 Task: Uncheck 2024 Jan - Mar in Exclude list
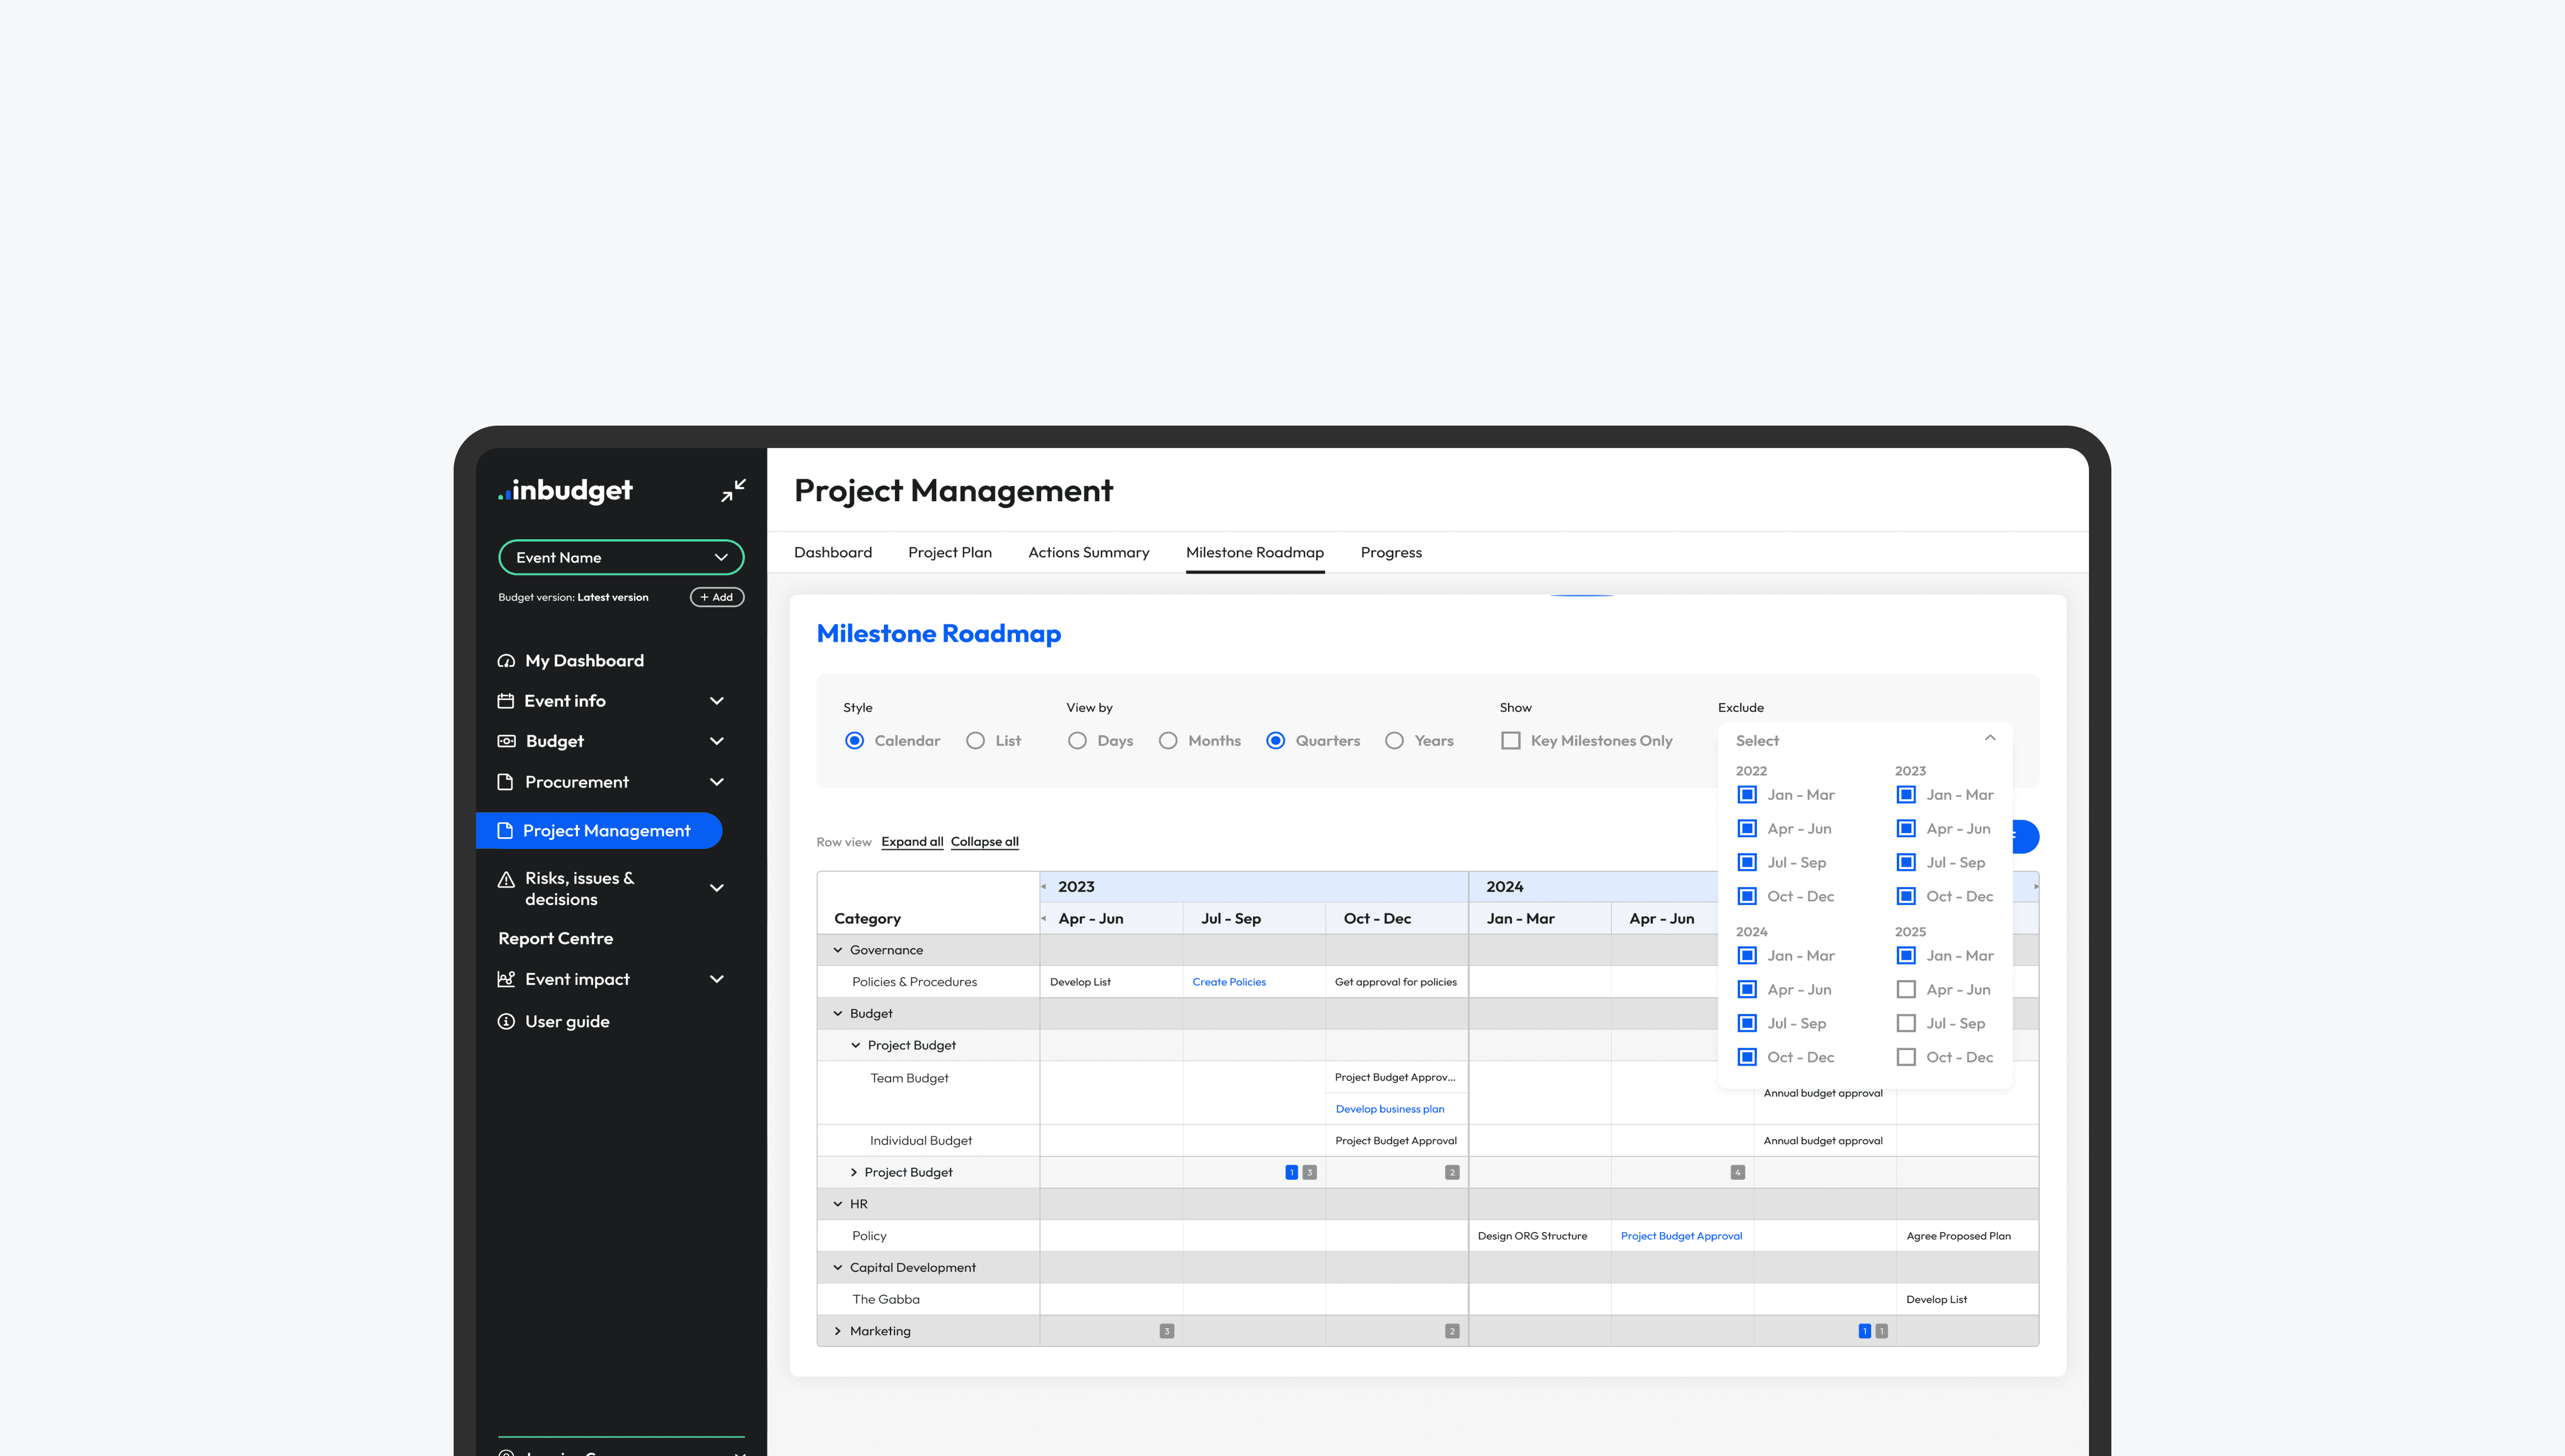tap(1747, 956)
